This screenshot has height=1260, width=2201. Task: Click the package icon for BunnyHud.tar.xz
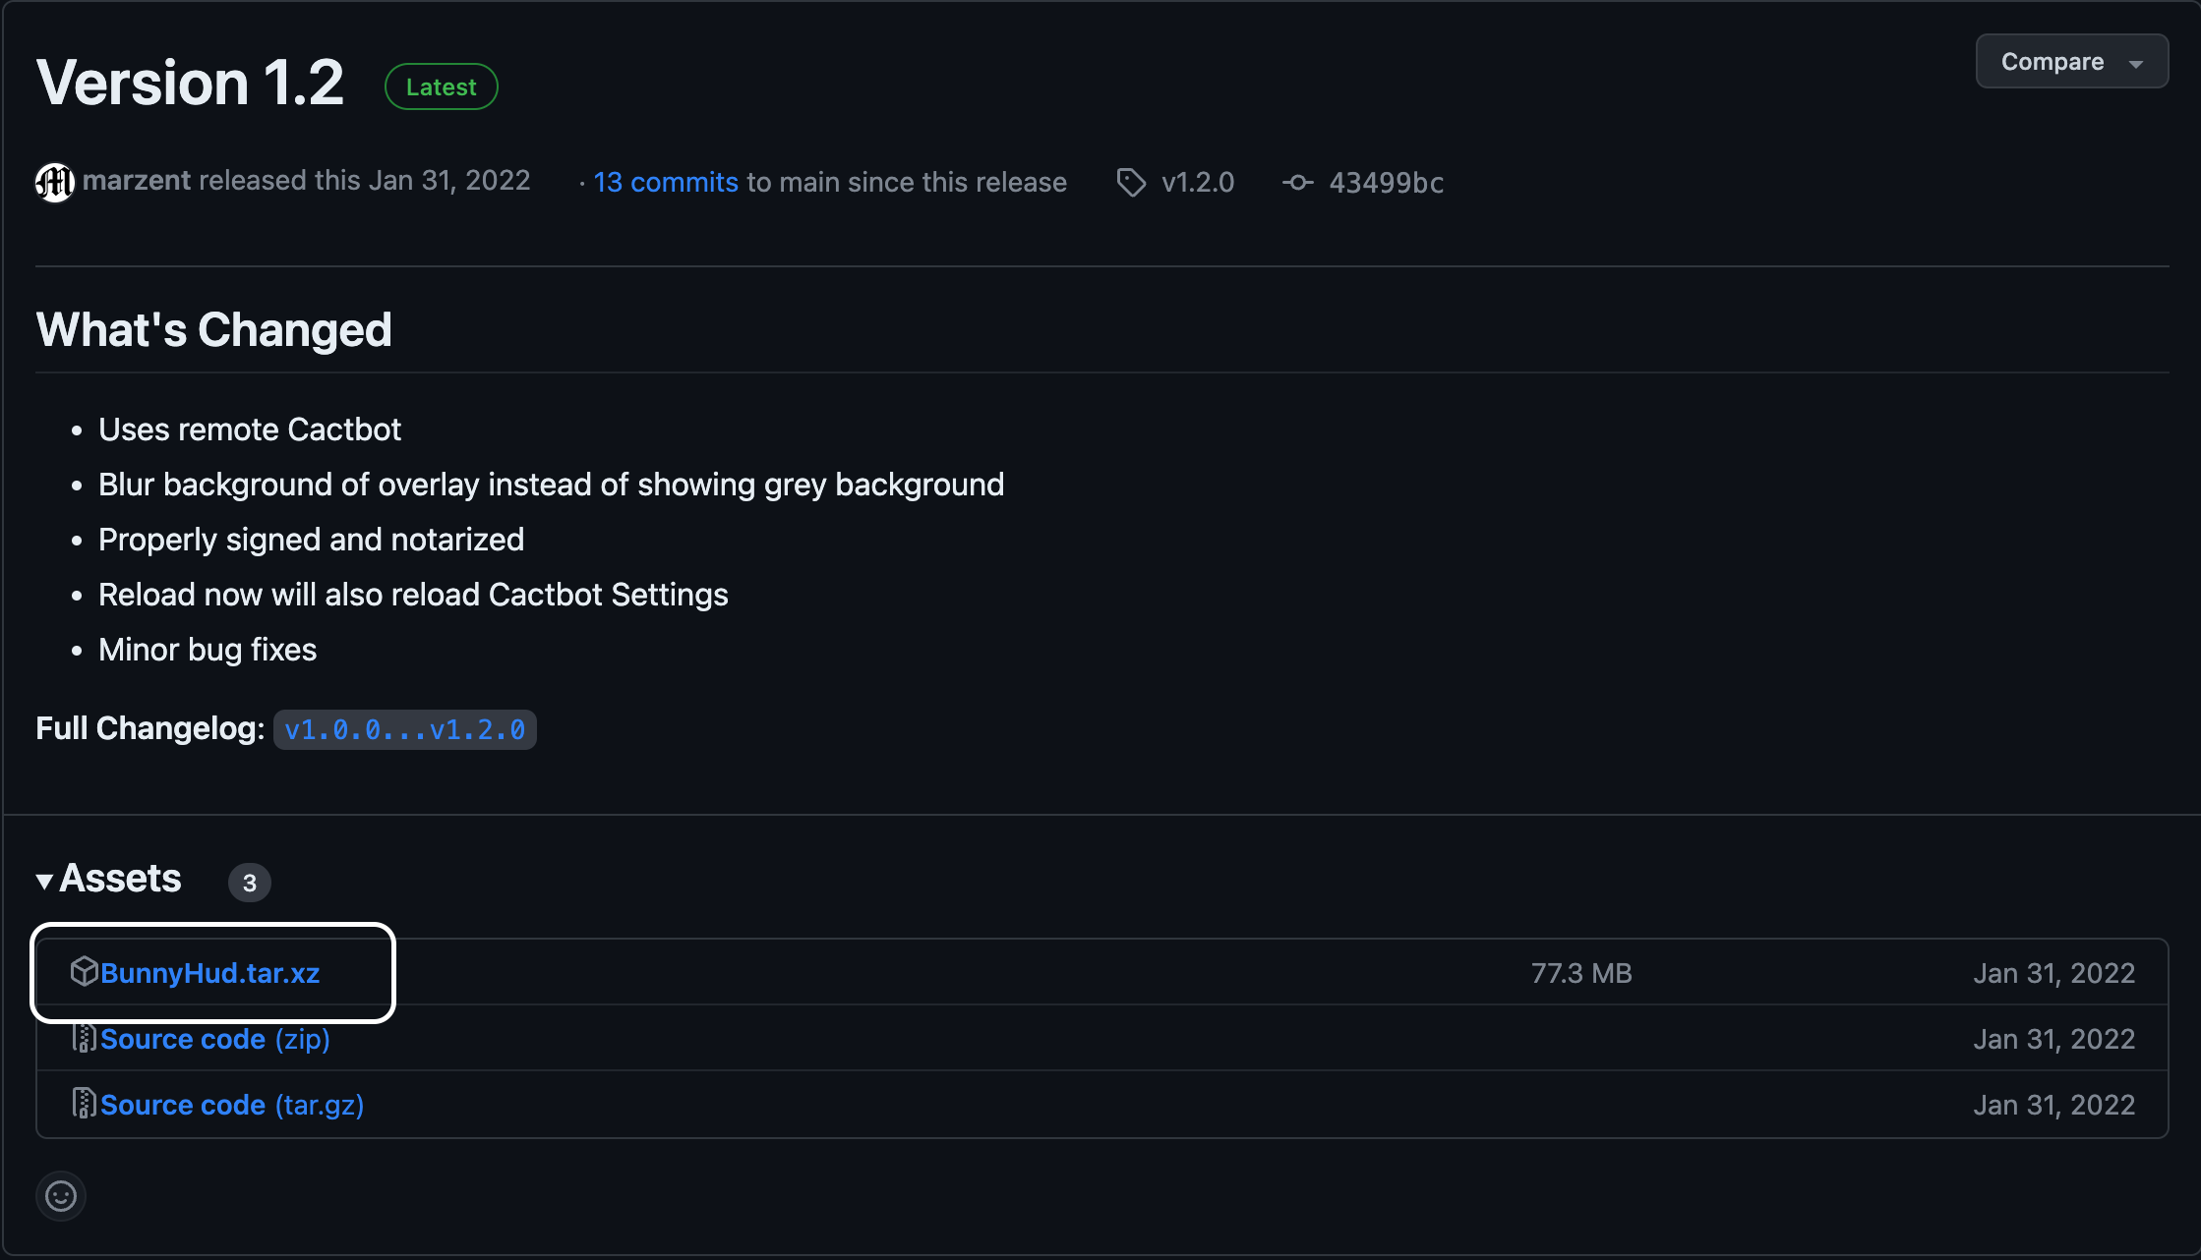(85, 972)
